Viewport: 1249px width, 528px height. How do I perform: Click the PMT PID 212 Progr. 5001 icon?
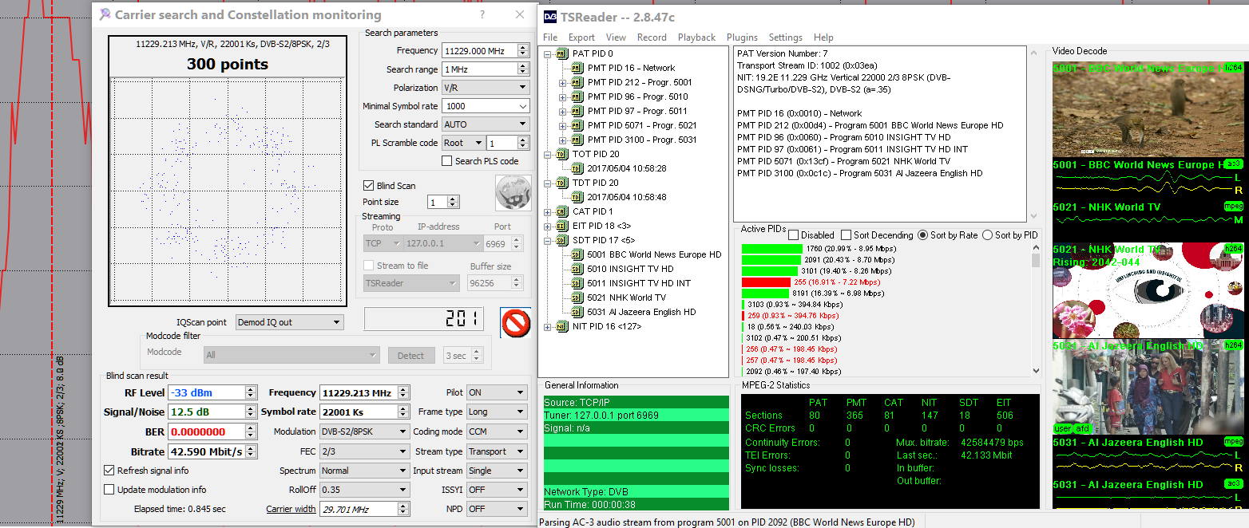pyautogui.click(x=577, y=82)
